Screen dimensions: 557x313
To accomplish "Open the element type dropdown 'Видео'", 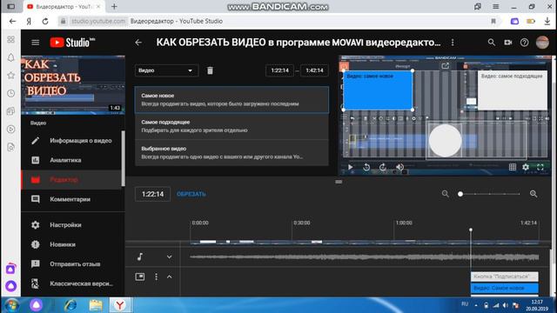I will [166, 70].
